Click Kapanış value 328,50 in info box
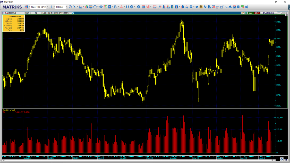This screenshot has width=290, height=163. click(x=20, y=26)
